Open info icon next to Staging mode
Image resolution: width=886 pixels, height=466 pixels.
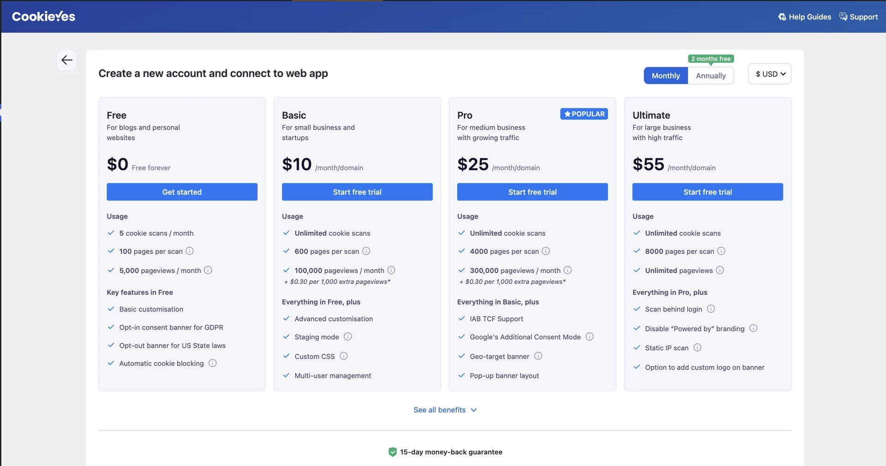point(348,337)
